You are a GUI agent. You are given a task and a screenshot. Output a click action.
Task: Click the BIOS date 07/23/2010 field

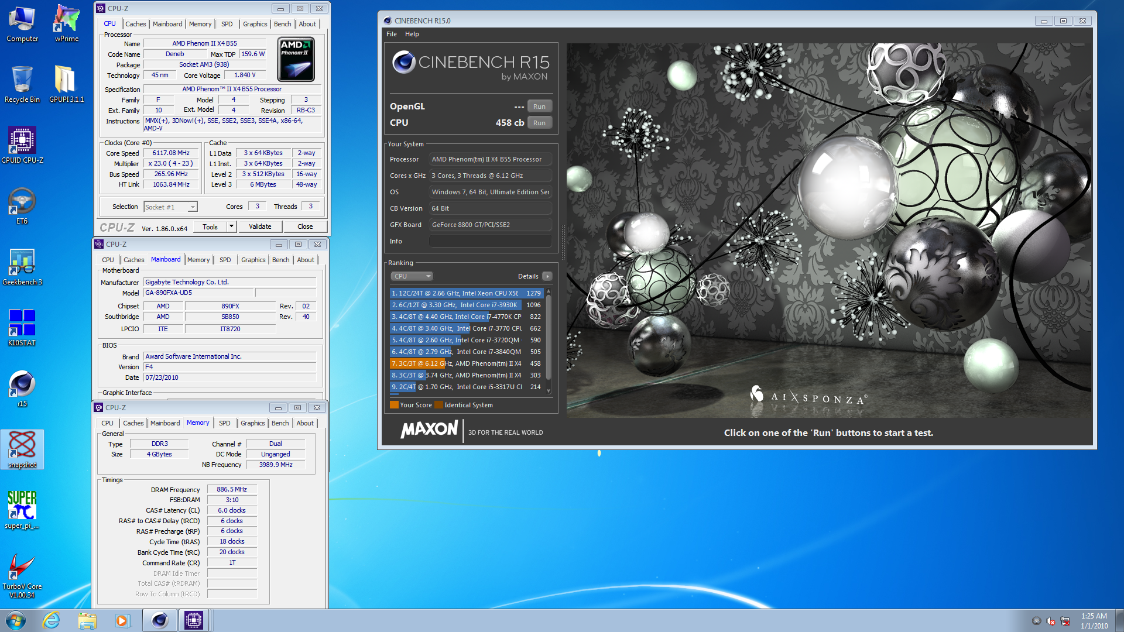229,377
